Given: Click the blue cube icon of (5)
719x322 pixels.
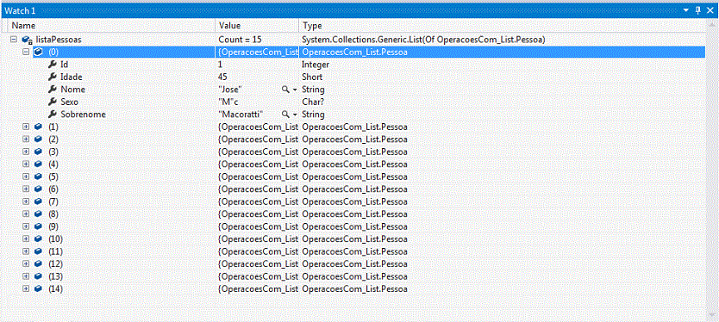Looking at the screenshot, I should 38,176.
